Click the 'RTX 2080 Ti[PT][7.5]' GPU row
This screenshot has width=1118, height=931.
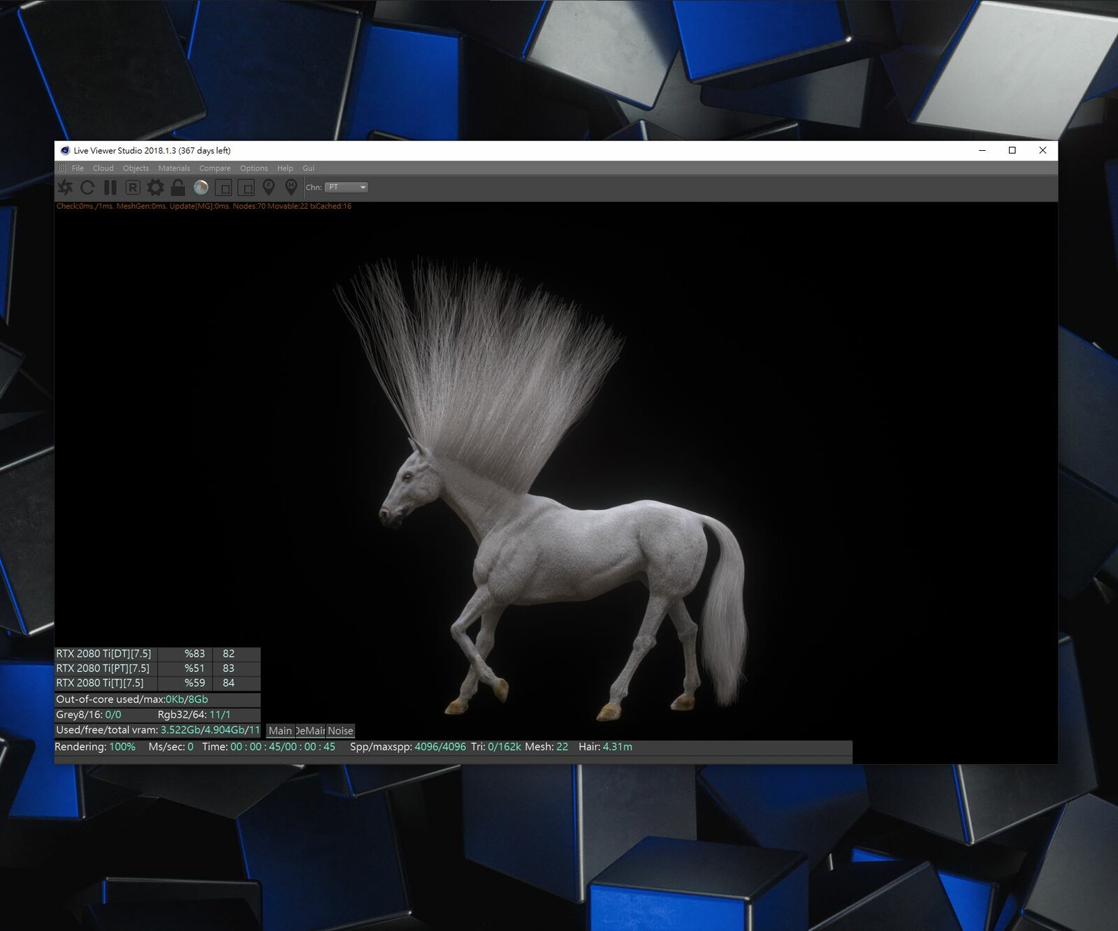click(157, 668)
